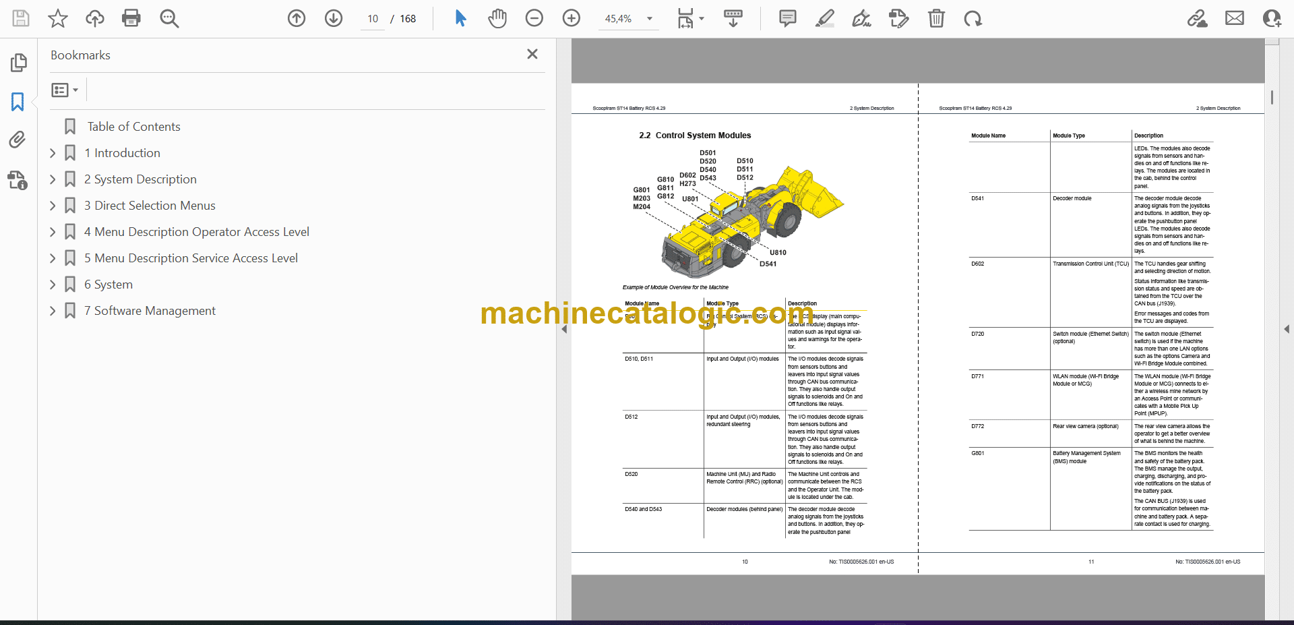Expand the 2 System Description bookmark
1294x625 pixels.
pyautogui.click(x=53, y=179)
